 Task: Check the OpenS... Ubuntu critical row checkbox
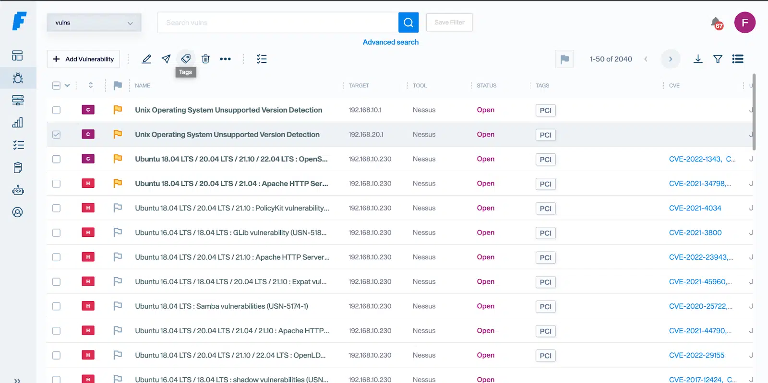tap(56, 159)
